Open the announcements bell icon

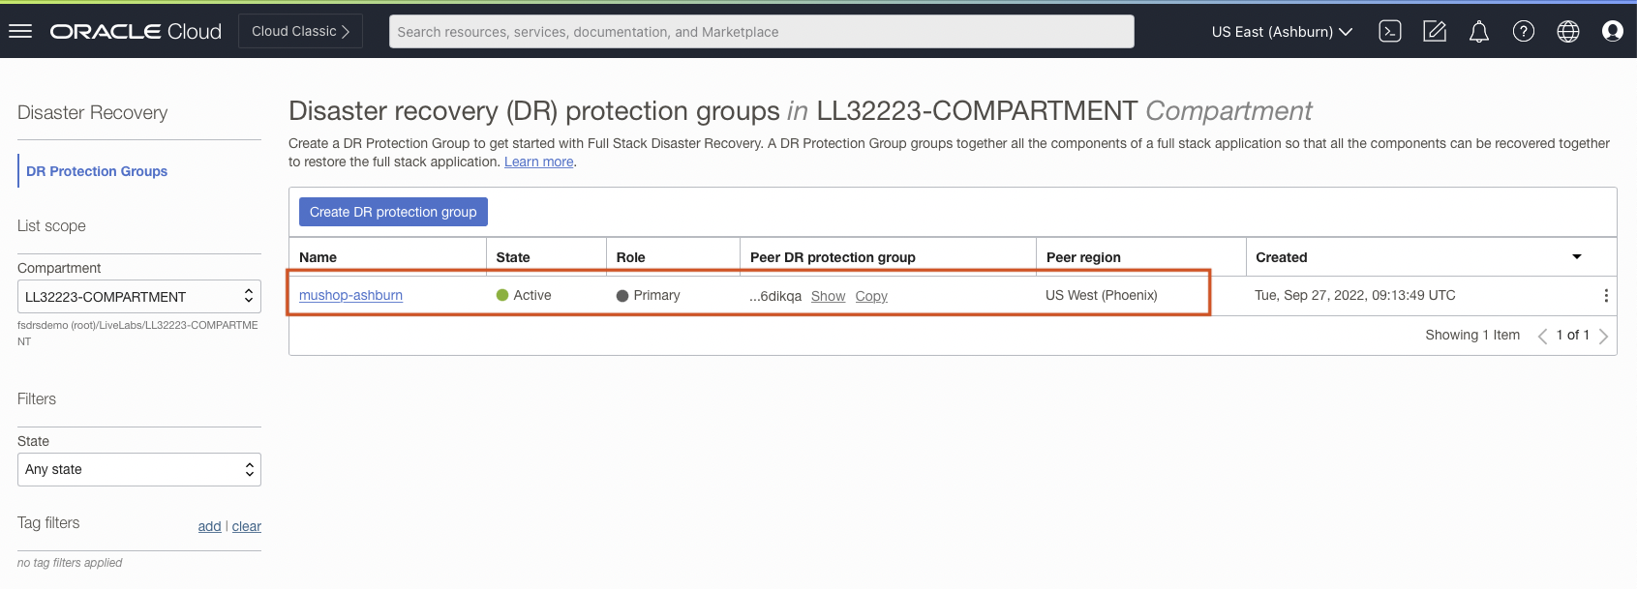tap(1478, 32)
